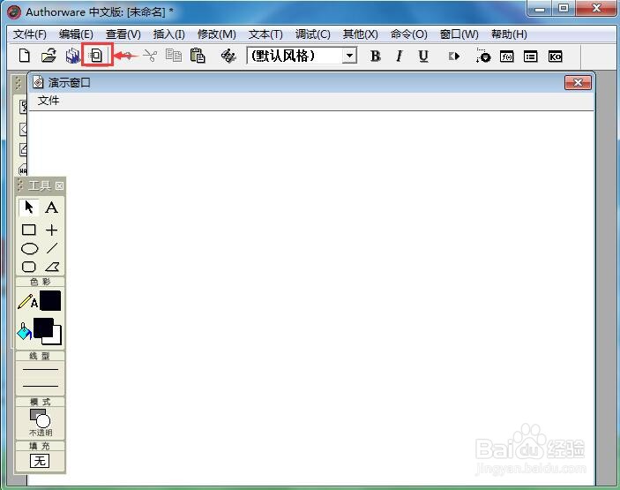This screenshot has width=620, height=490.
Task: Open 文件 menu in presentation window
Action: point(49,101)
